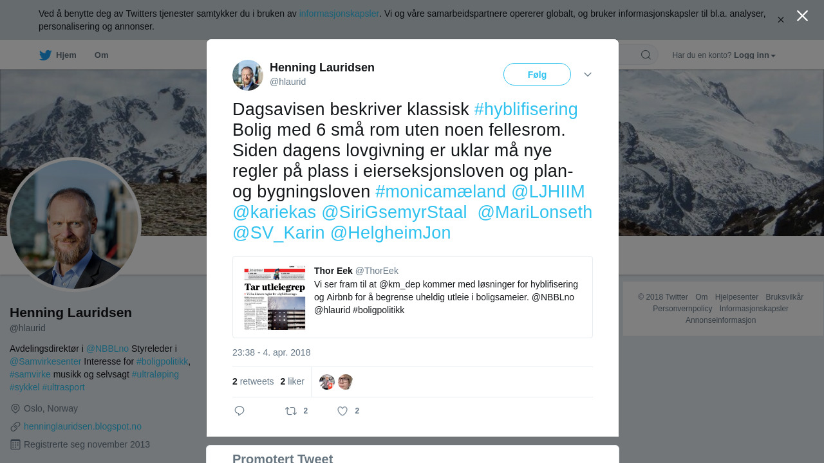Click first liker avatar under tweet
Image resolution: width=824 pixels, height=463 pixels.
click(327, 382)
